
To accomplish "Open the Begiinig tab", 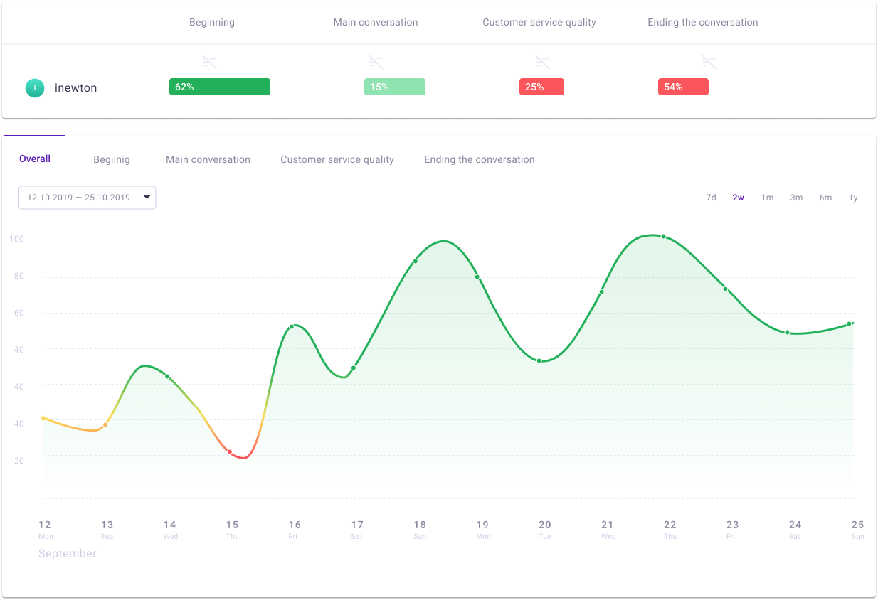I will (x=111, y=159).
